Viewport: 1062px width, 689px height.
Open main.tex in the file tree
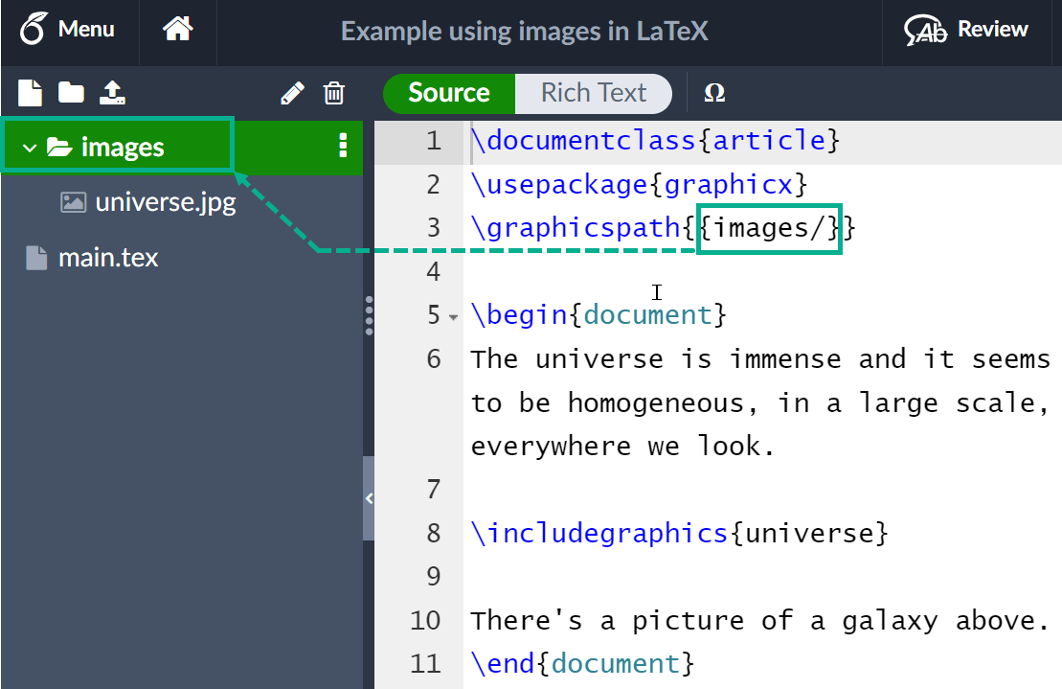point(107,258)
